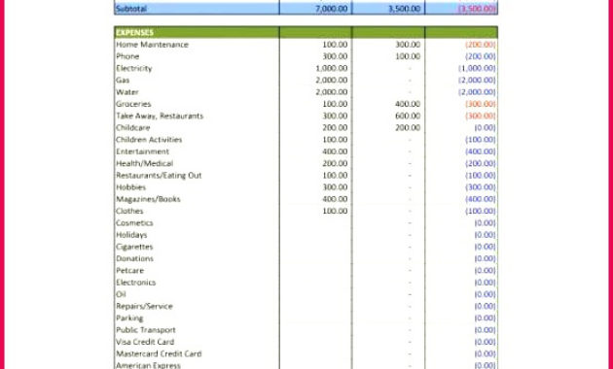Select Entertainment 400.00 budget value
This screenshot has height=369, width=613.
coord(335,151)
